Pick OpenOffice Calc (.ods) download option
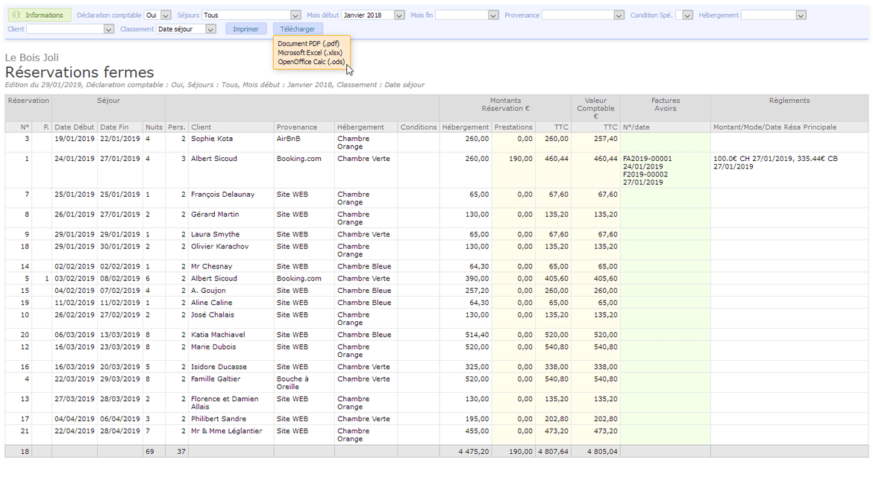873x489 pixels. tap(311, 62)
